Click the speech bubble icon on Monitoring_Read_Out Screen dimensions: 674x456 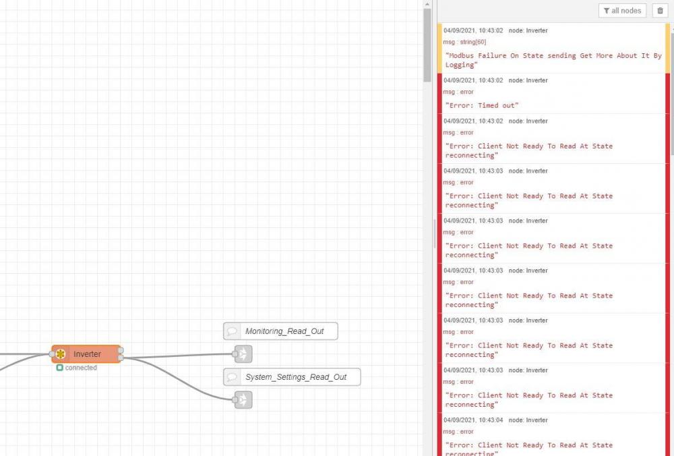coord(232,331)
